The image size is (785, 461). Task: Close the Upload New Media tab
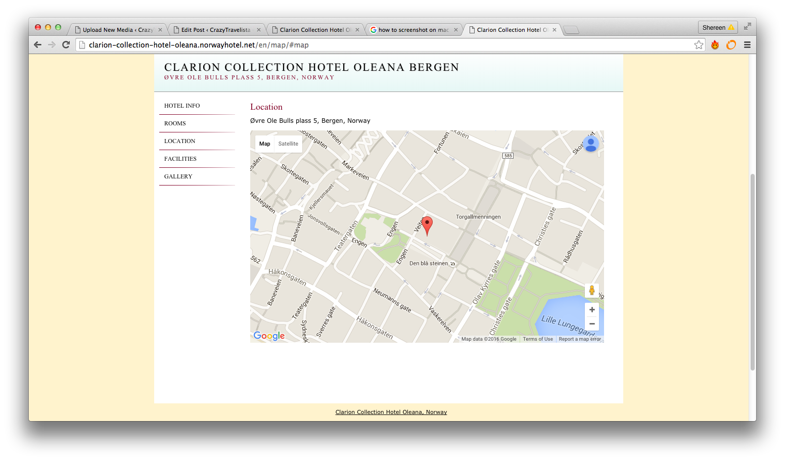click(160, 30)
